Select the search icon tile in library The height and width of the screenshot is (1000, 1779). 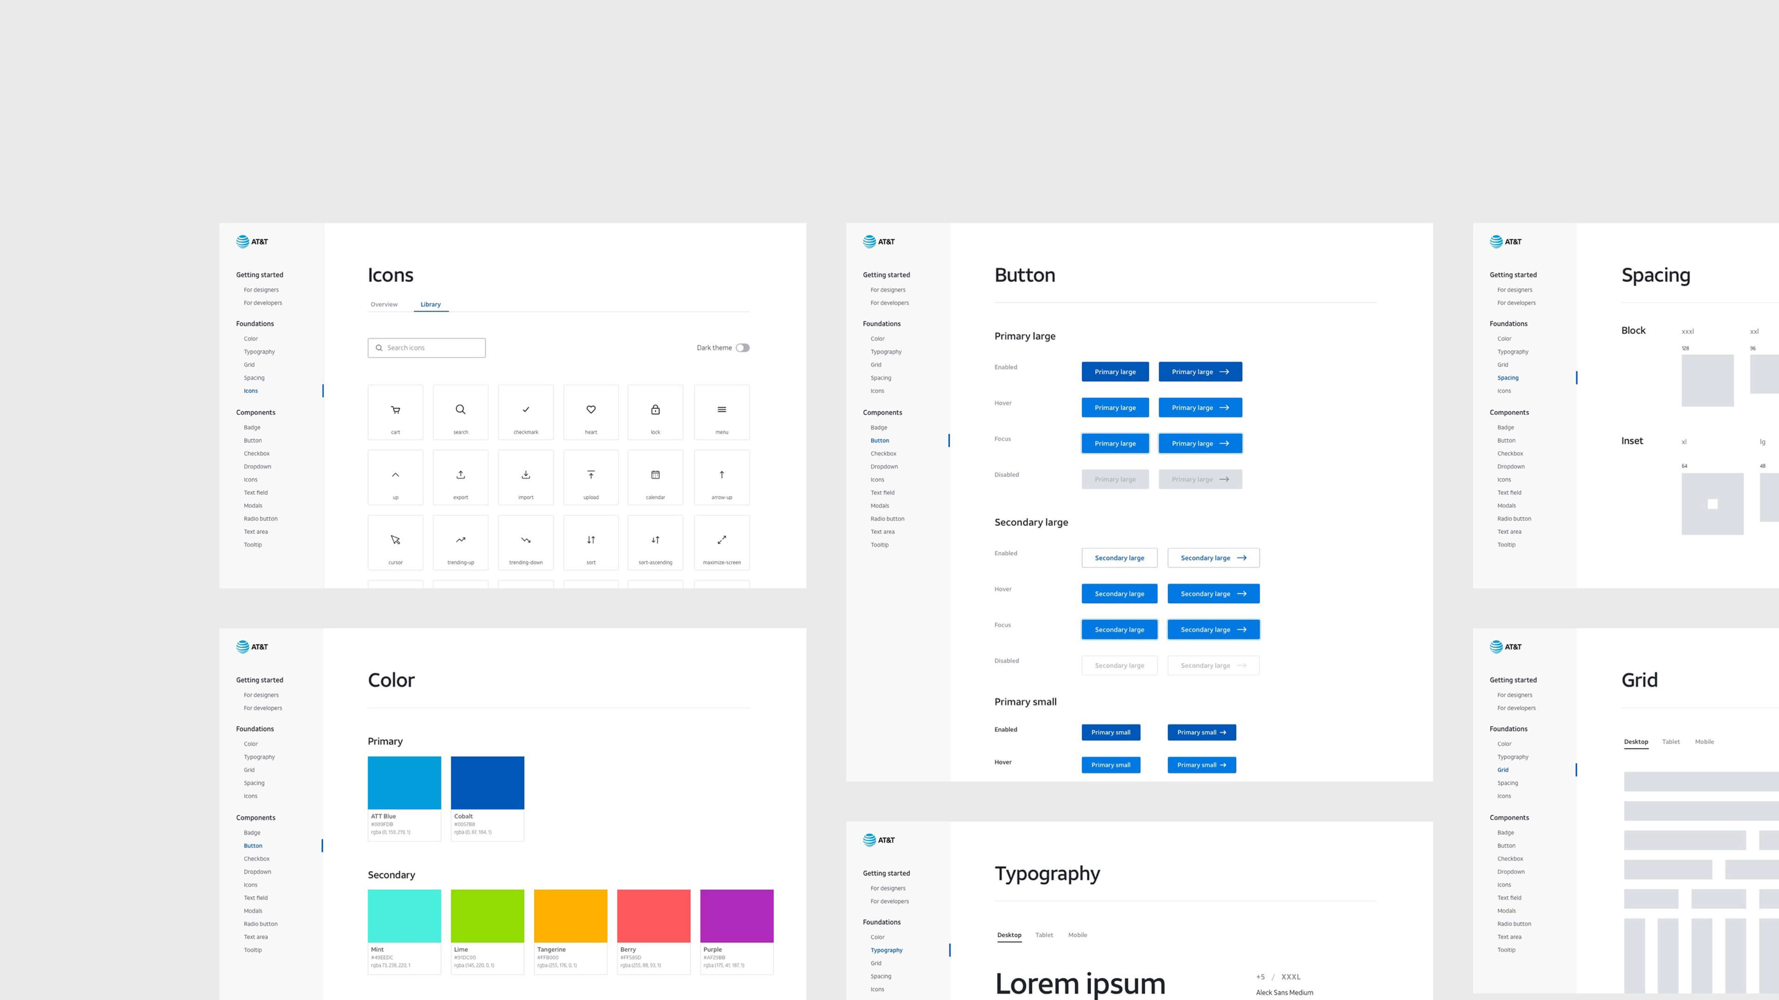tap(461, 412)
